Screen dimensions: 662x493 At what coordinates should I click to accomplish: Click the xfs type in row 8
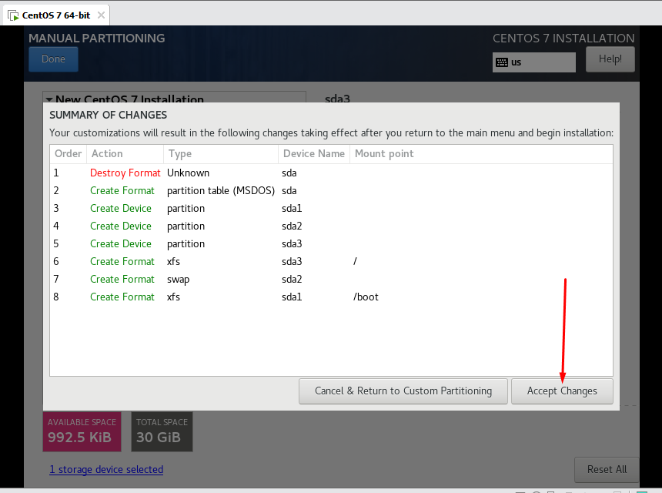pos(173,297)
